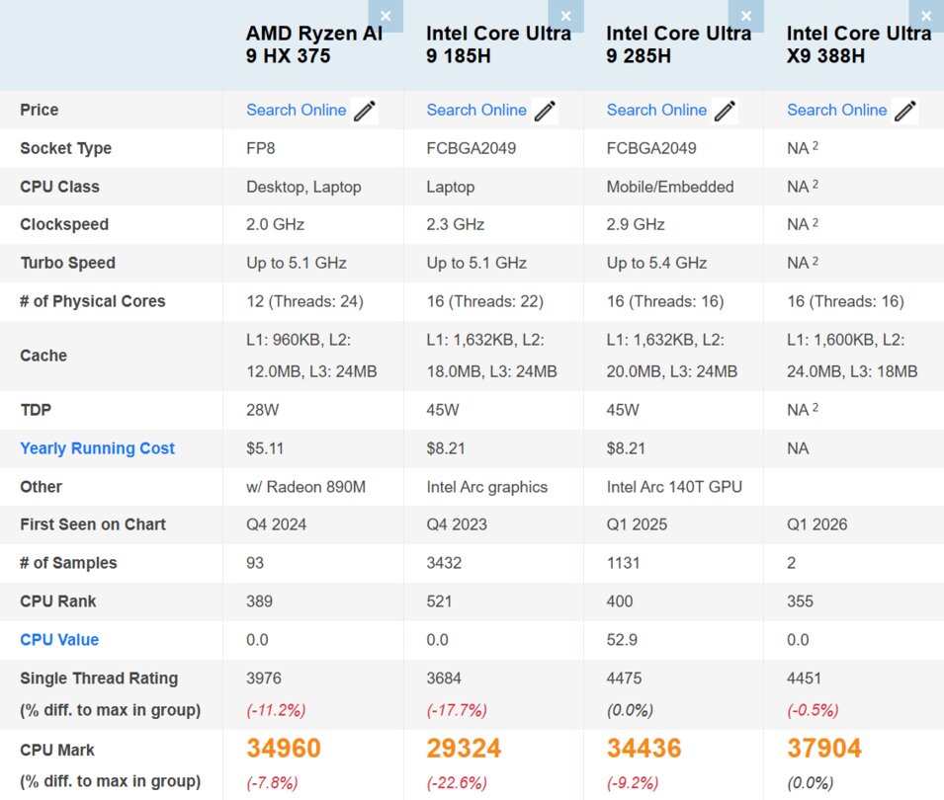
Task: Click the Intel Core Ultra 9 185H heading
Action: coord(498,44)
